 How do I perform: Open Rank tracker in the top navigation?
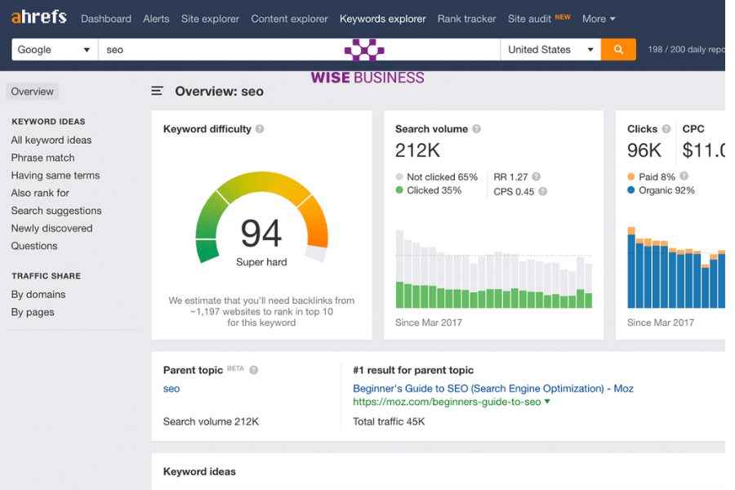pyautogui.click(x=466, y=19)
